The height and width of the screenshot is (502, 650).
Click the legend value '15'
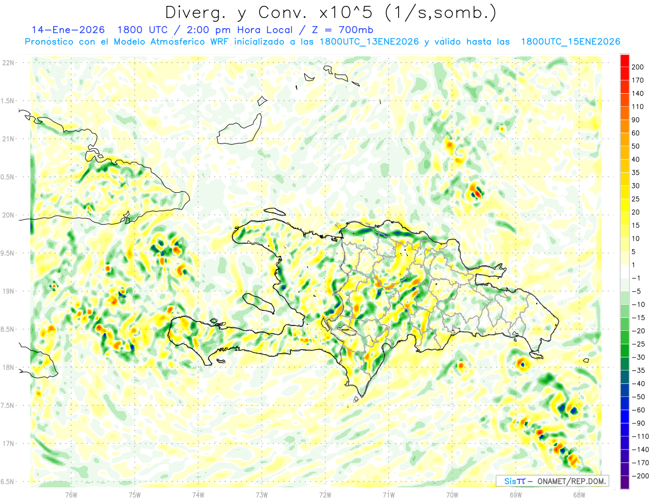pos(637,225)
